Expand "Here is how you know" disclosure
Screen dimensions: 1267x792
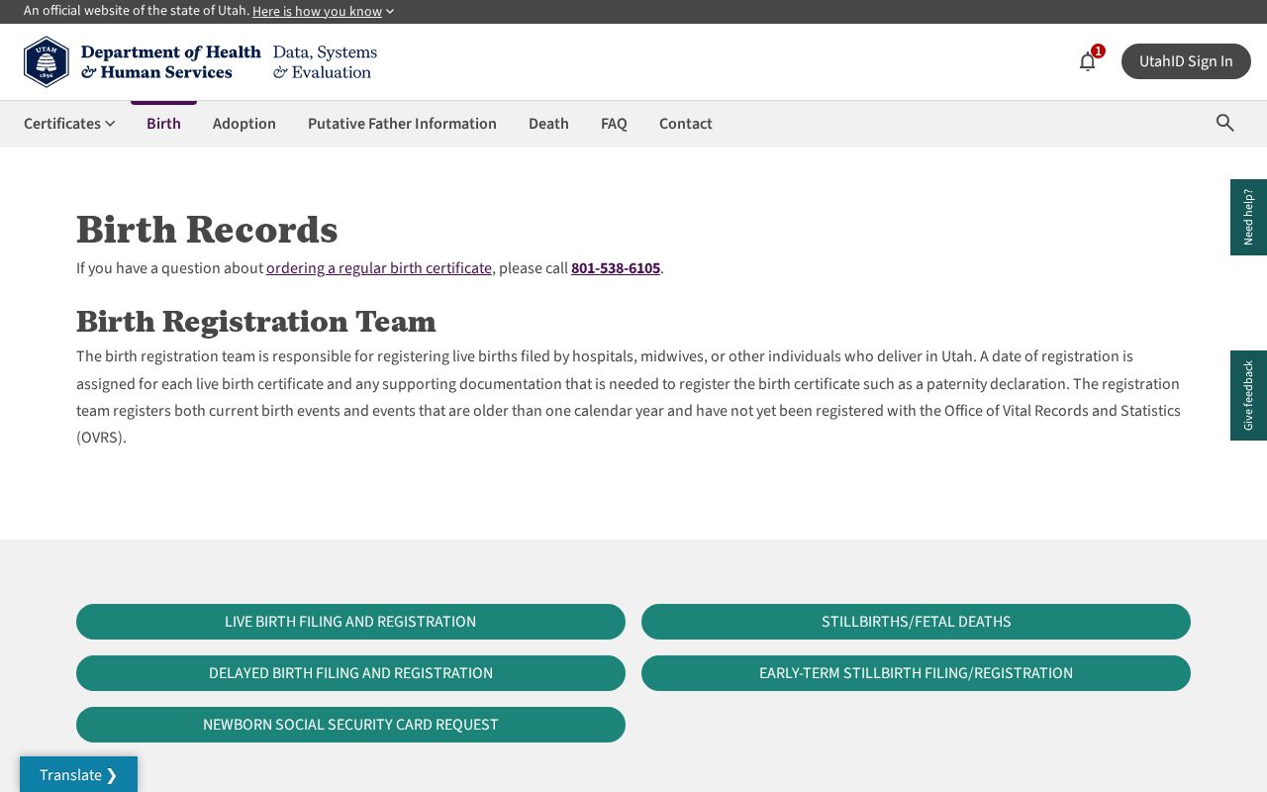324,11
